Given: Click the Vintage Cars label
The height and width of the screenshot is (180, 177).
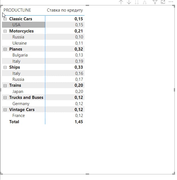Looking at the screenshot, I should (22, 110).
